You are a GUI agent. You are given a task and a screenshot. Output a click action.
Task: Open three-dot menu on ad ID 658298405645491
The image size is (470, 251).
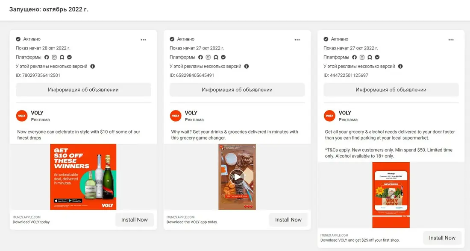coord(297,40)
